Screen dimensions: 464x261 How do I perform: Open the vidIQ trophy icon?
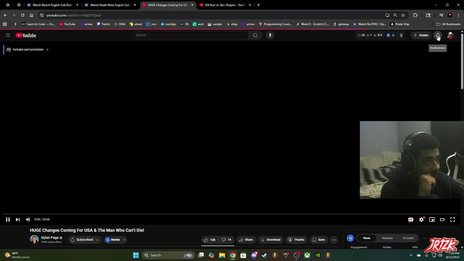coord(401,35)
